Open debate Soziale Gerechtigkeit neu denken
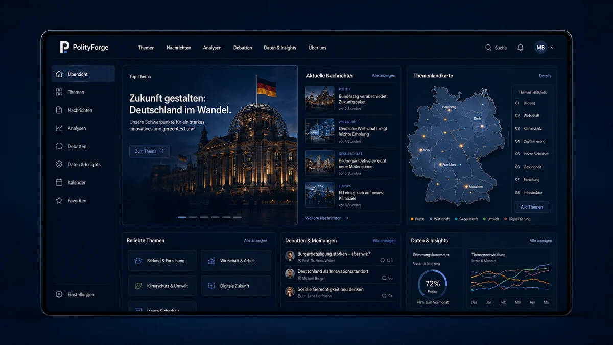The image size is (613, 345). click(331, 289)
